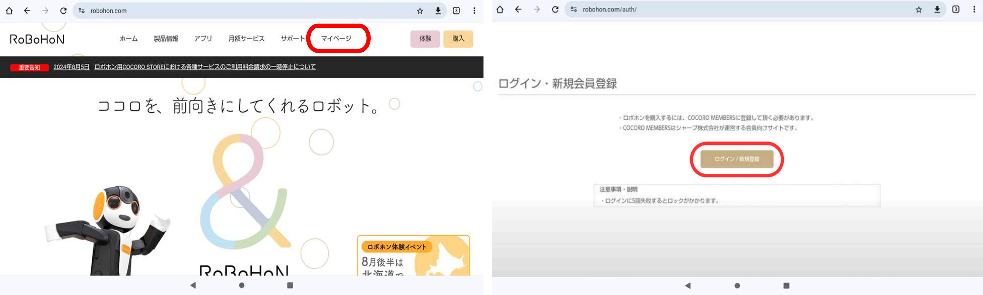Go back in the right robohon.com/auth browser
Screen dimensions: 983x295
(518, 10)
